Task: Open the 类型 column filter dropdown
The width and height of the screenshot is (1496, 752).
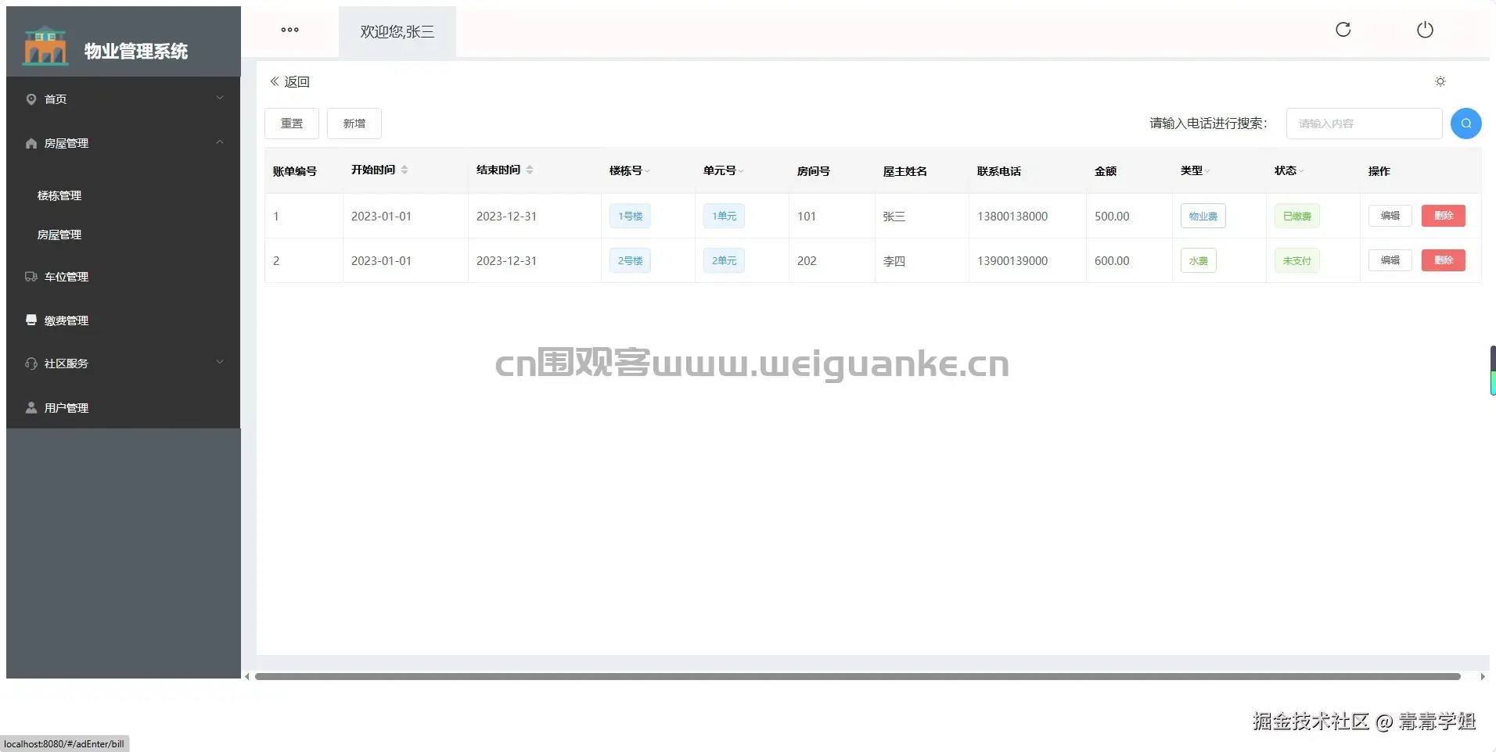Action: pyautogui.click(x=1207, y=171)
